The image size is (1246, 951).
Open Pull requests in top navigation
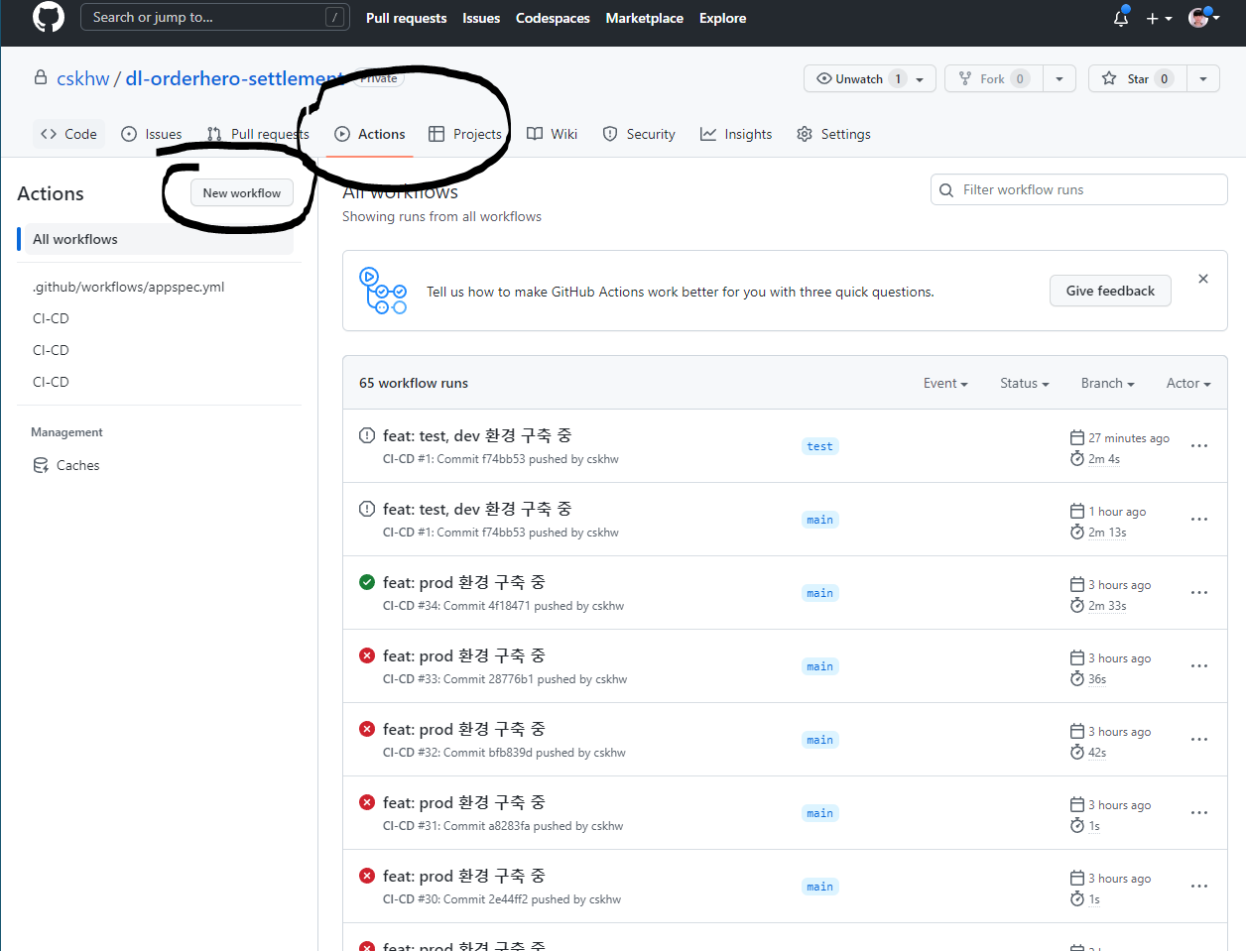pos(406,18)
